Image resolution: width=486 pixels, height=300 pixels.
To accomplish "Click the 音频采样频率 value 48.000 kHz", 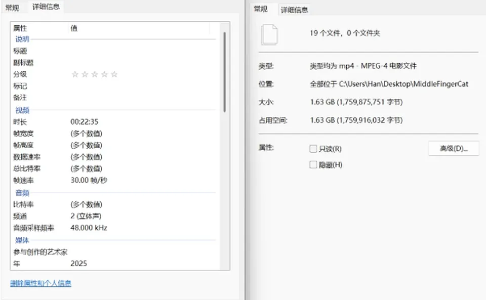I will pos(89,228).
